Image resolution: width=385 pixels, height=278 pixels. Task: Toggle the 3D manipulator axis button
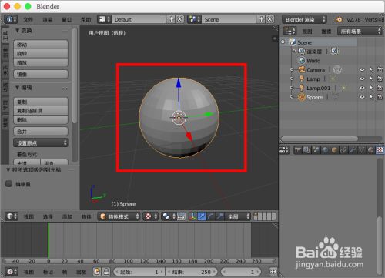click(x=193, y=216)
